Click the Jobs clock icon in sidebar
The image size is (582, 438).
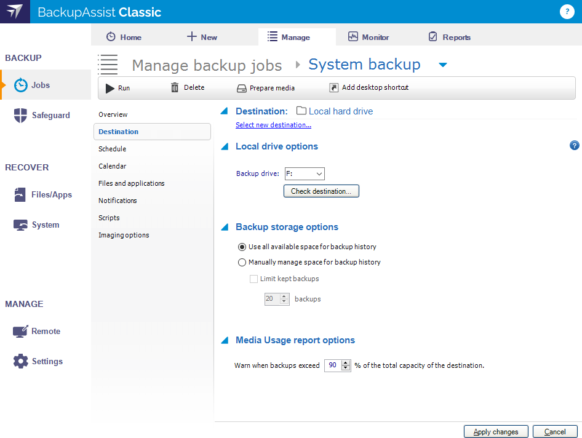click(x=21, y=85)
